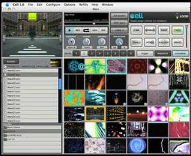
Task: Select bank number 8
Action: click(x=131, y=54)
